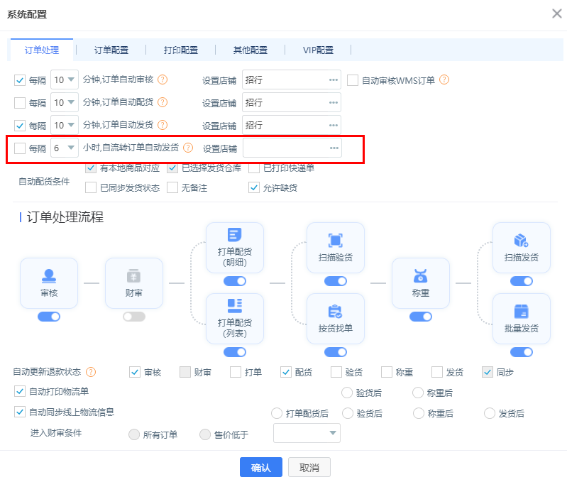The image size is (567, 482).
Task: Uncheck the 允许缺货 checkbox
Action: (x=254, y=187)
